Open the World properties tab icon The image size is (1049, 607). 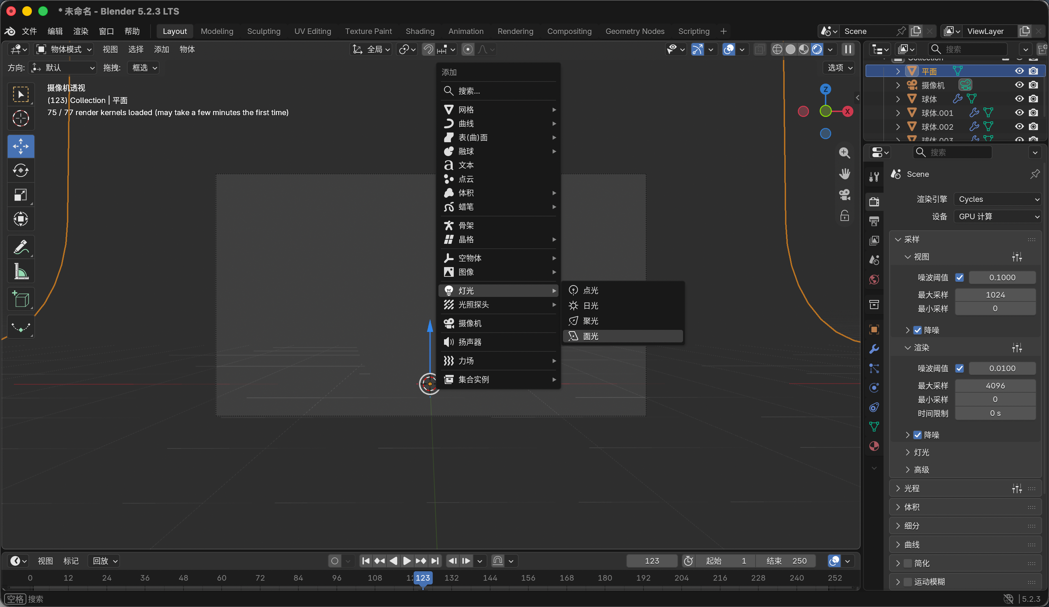click(874, 279)
